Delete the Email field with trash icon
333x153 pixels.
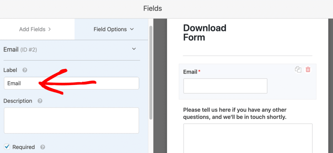(x=308, y=70)
